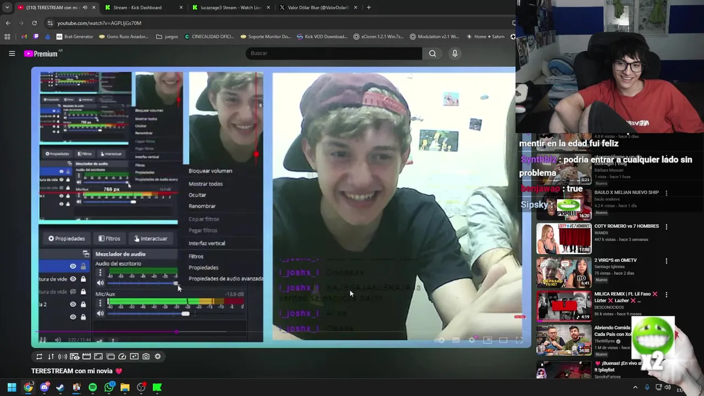Click the youtube.com address bar URL
Viewport: 704px width, 396px height.
tap(100, 23)
